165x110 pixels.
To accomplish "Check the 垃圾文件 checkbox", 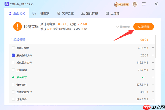I will pyautogui.click(x=13, y=99).
